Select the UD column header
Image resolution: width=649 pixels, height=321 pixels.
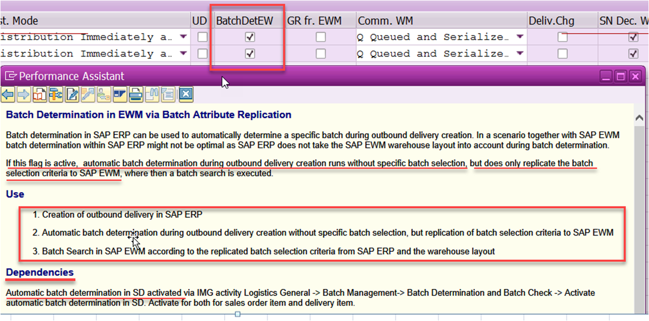(x=202, y=21)
